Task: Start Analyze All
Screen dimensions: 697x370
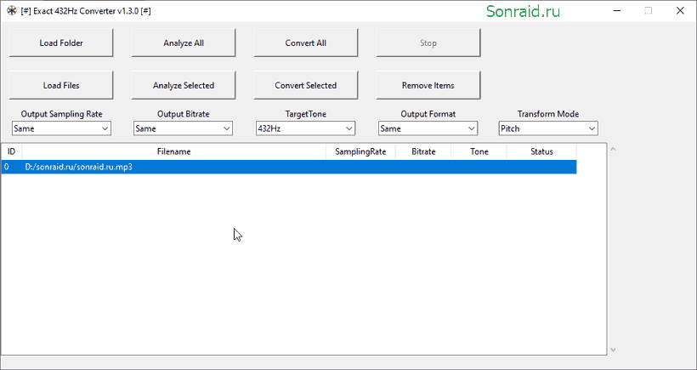Action: (183, 43)
